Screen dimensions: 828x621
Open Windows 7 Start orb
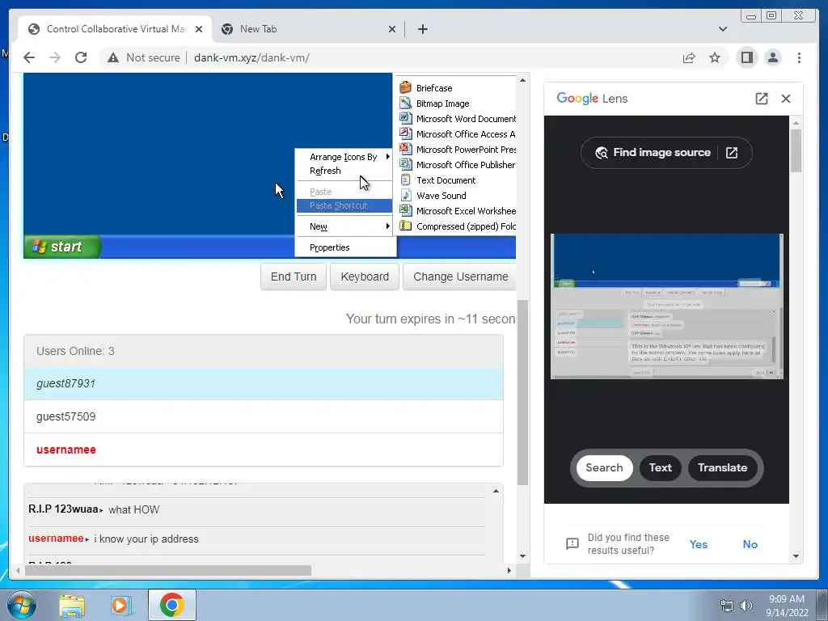(22, 605)
